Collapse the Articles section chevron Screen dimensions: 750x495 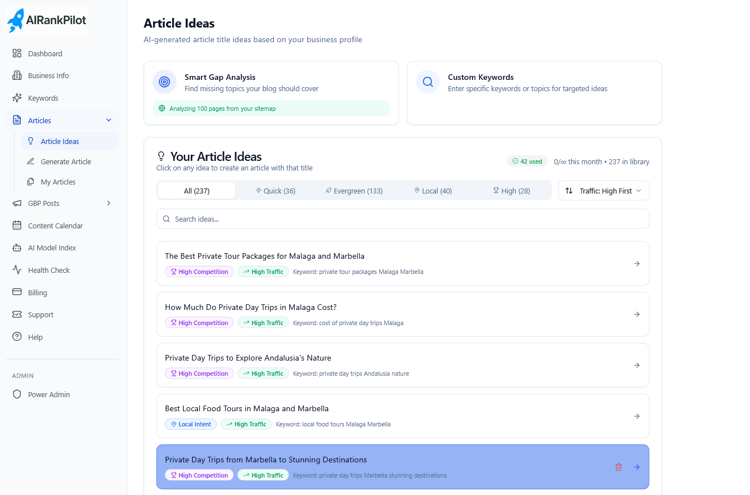[108, 120]
